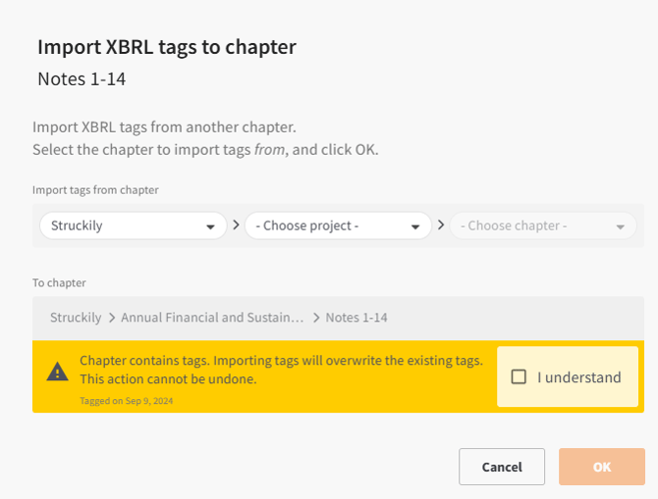
Task: Check the I understand checkbox
Action: (x=520, y=377)
